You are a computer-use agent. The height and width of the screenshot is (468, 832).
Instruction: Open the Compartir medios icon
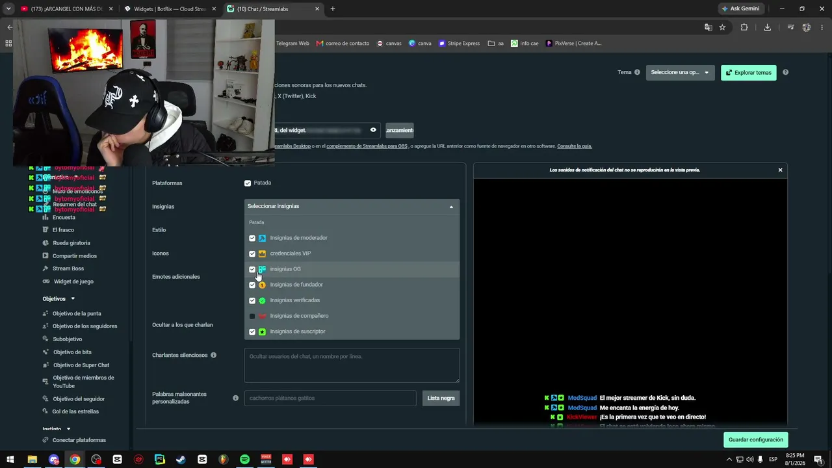coord(45,256)
